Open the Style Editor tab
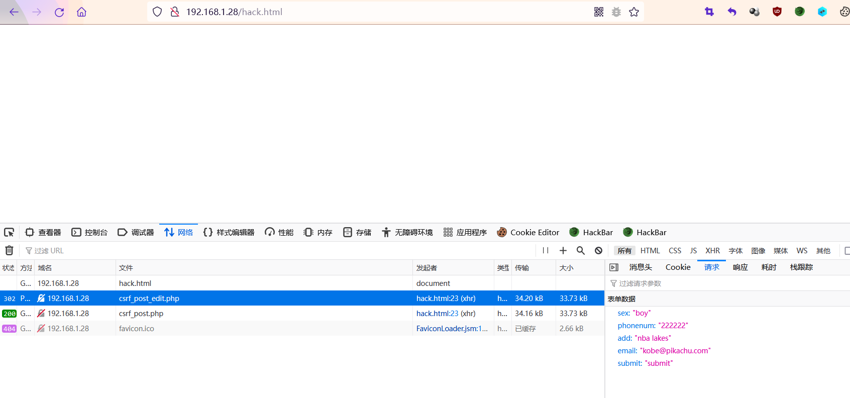The image size is (850, 398). (x=229, y=232)
